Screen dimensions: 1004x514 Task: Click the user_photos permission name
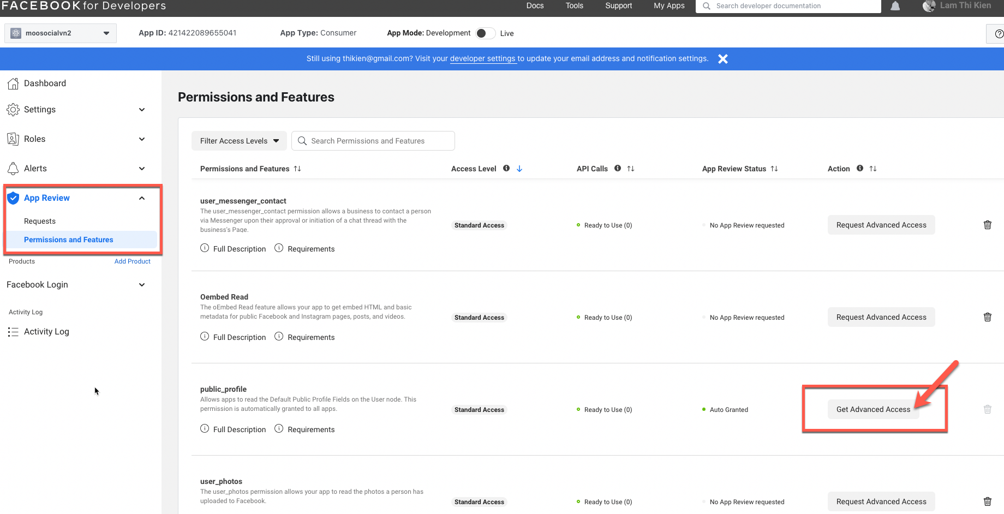click(221, 481)
